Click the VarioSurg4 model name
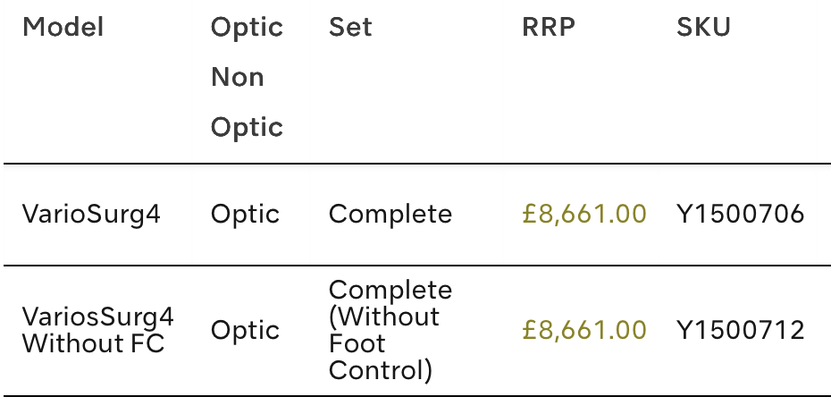This screenshot has width=831, height=397. point(91,215)
